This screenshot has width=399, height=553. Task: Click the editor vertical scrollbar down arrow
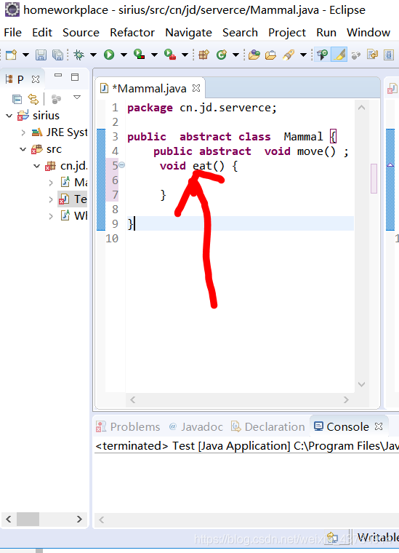pos(361,384)
